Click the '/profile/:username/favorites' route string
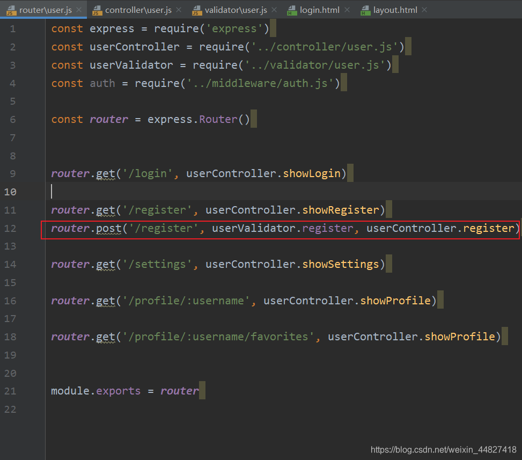The width and height of the screenshot is (522, 460). coord(218,337)
